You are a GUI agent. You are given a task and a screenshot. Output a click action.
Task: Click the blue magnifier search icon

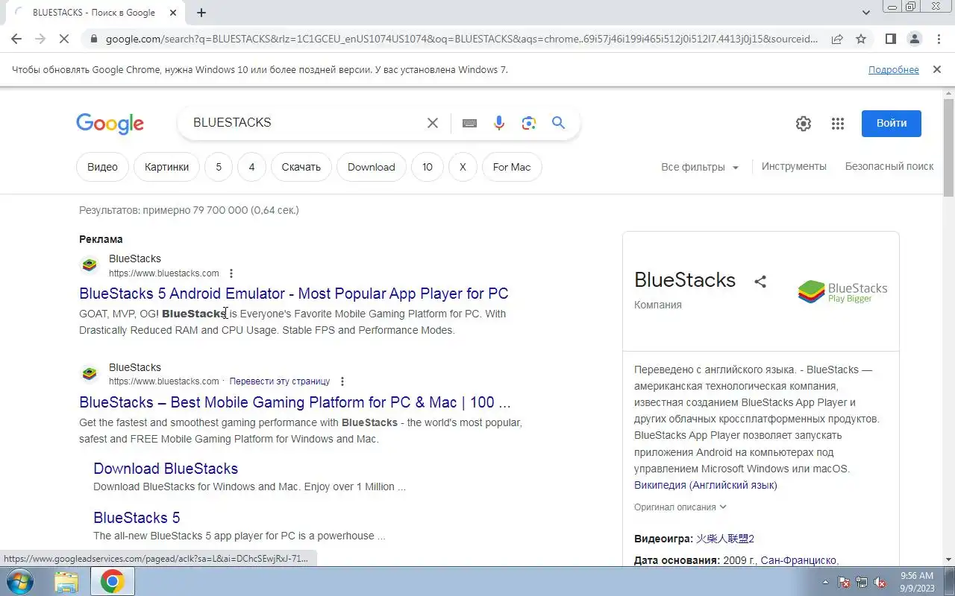click(558, 123)
